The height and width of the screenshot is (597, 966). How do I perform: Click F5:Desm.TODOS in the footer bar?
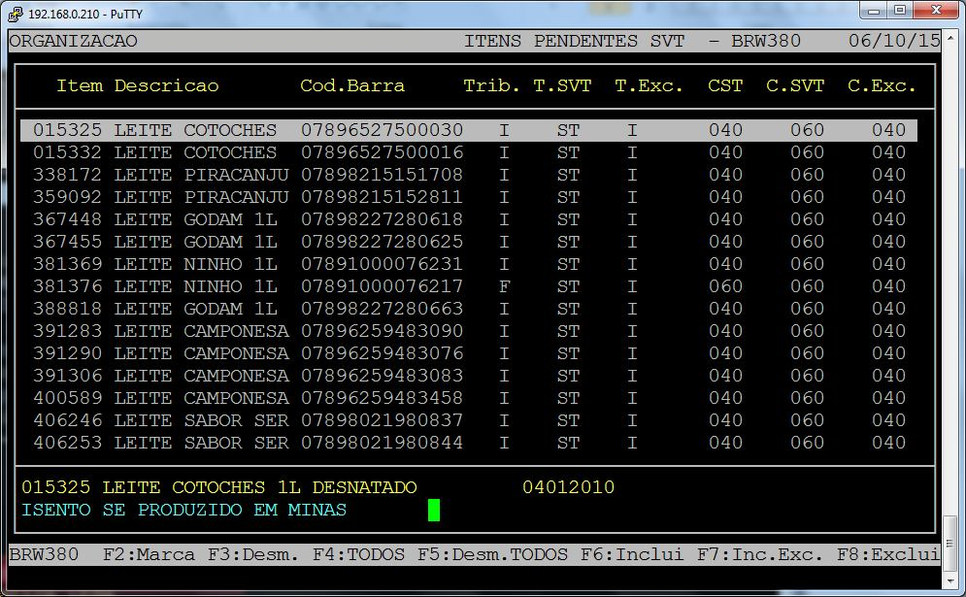pos(492,554)
